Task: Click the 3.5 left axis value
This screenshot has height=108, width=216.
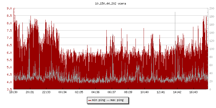Action: pos(9,89)
